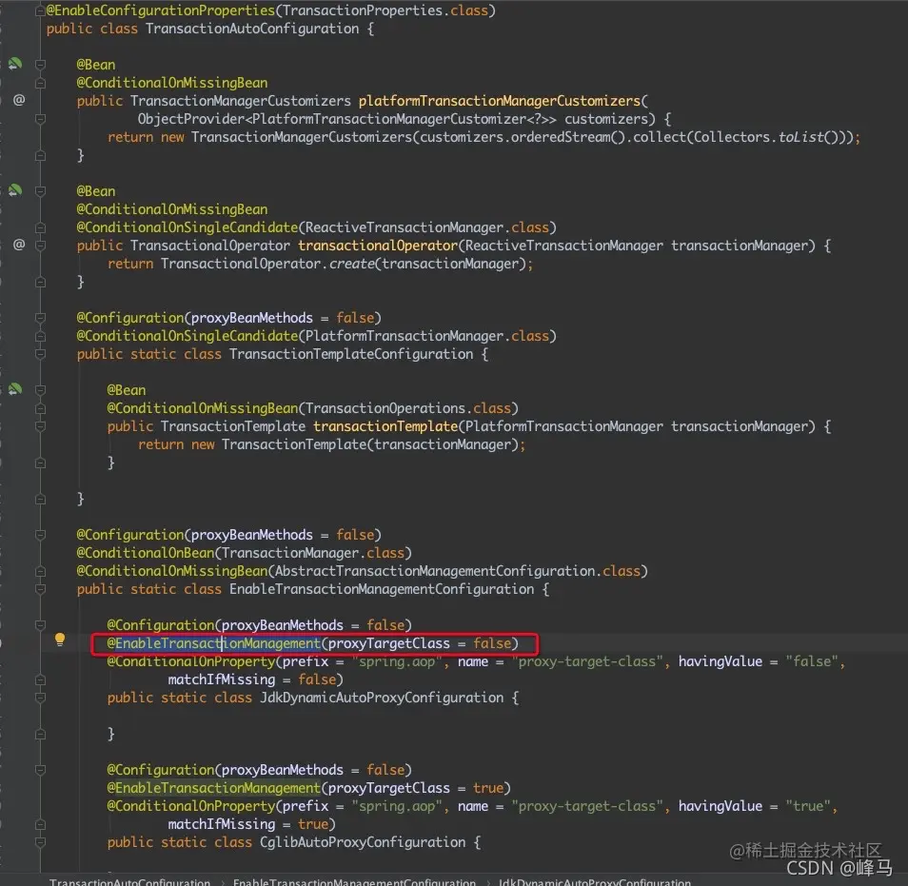Image resolution: width=908 pixels, height=886 pixels.
Task: Click @ gutter icon beside transactionalOperator declaration
Action: pos(19,245)
